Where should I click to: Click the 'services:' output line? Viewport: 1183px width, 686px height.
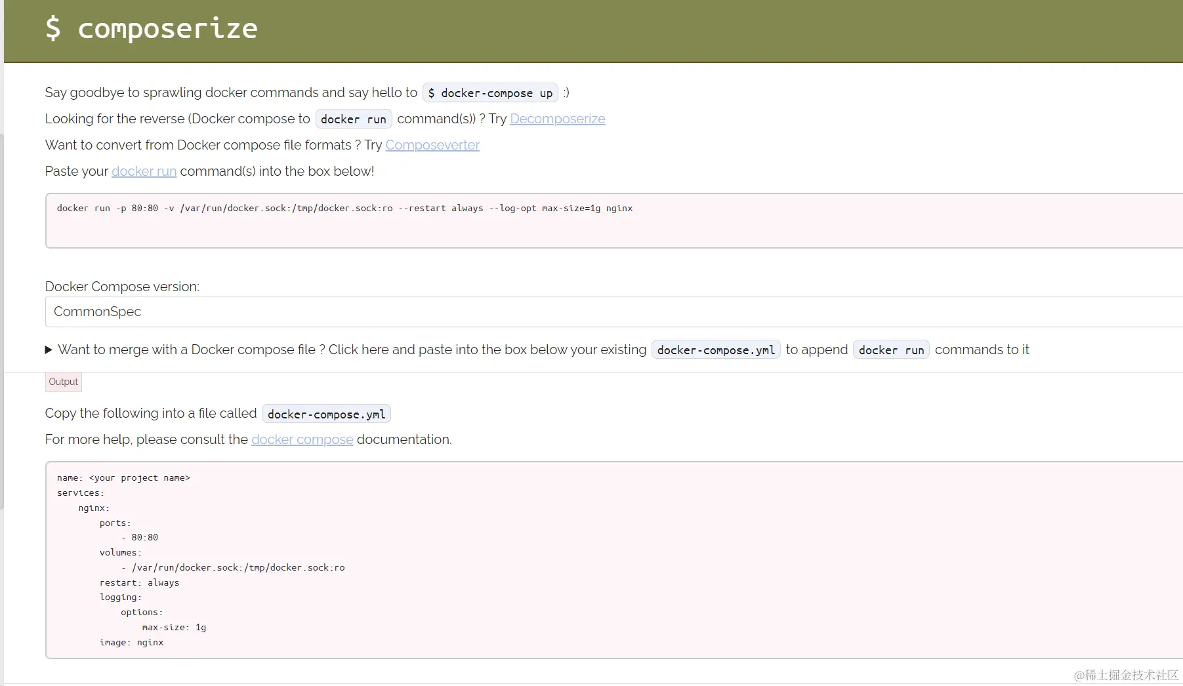pos(81,493)
